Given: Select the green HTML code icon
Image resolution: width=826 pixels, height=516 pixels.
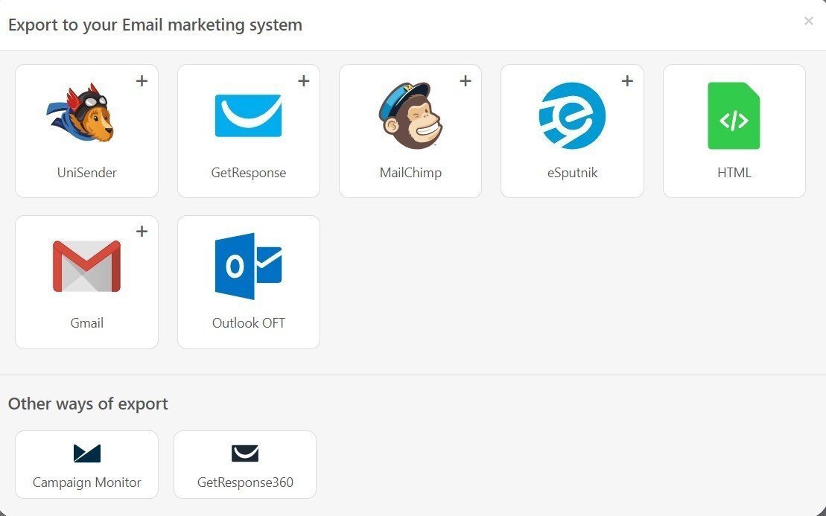Looking at the screenshot, I should [734, 115].
